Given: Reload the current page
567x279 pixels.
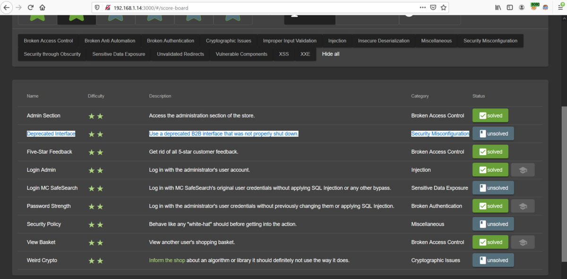Looking at the screenshot, I should pos(31,8).
